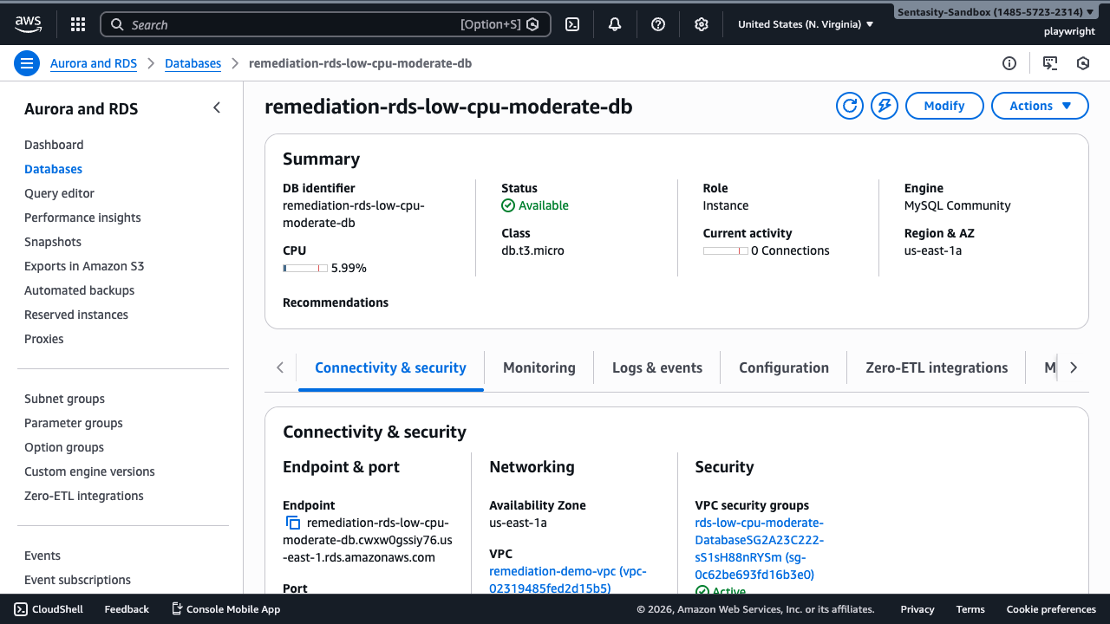Click the AWS logo home icon
The image size is (1110, 624).
[28, 24]
